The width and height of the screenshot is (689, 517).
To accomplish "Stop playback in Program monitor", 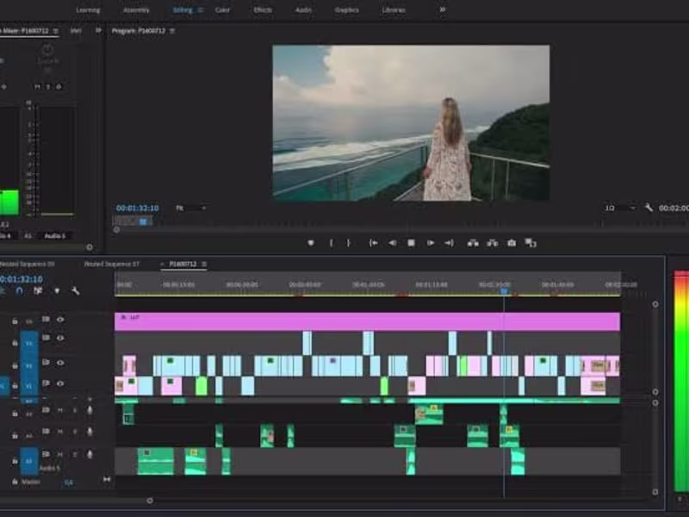I will point(411,243).
